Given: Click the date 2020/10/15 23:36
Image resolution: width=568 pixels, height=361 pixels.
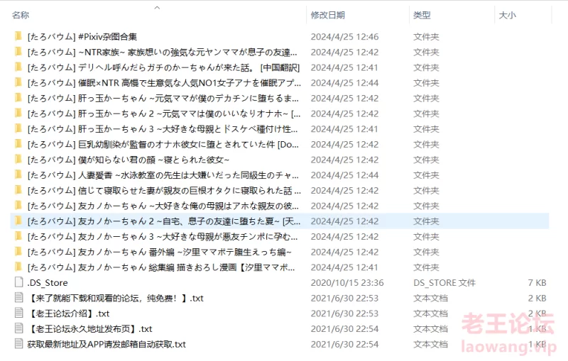Looking at the screenshot, I should click(347, 282).
